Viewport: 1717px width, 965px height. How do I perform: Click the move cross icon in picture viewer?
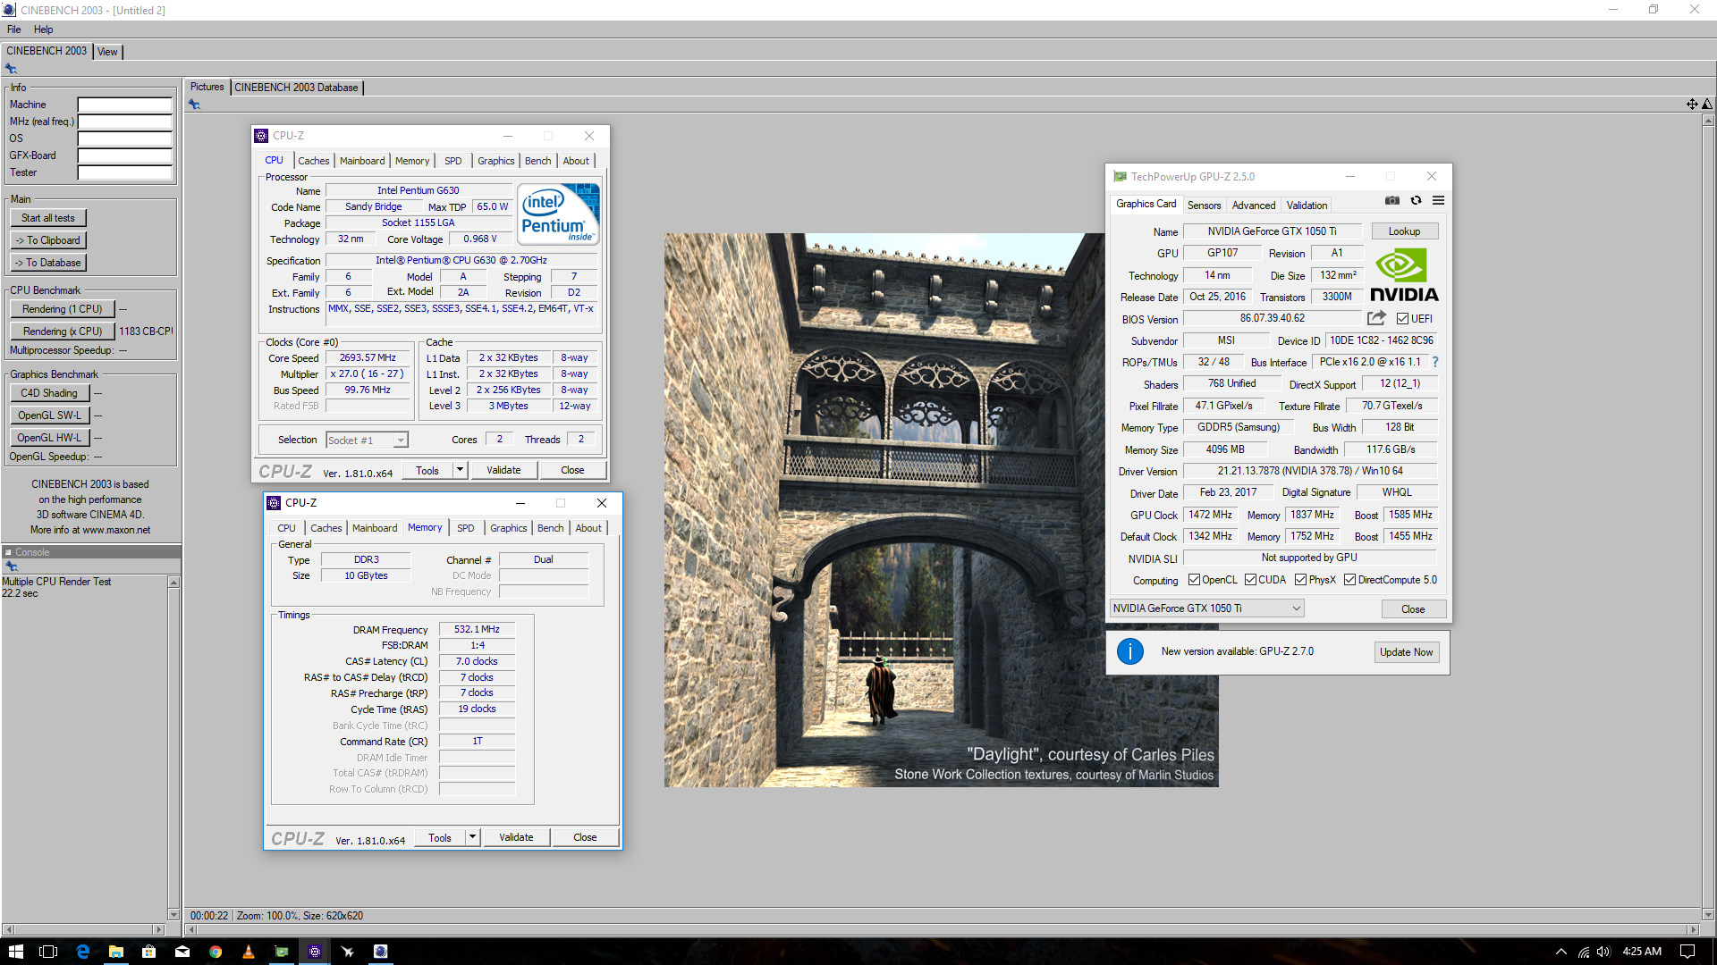tap(1692, 105)
